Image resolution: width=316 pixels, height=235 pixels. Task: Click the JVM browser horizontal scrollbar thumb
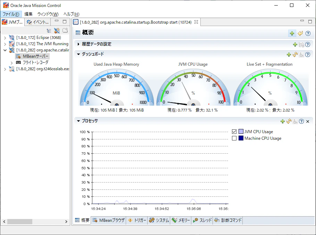point(20,222)
